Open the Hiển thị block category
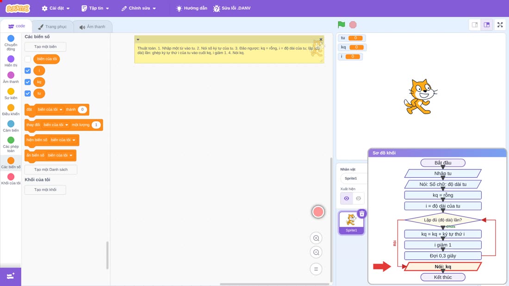 point(11,62)
